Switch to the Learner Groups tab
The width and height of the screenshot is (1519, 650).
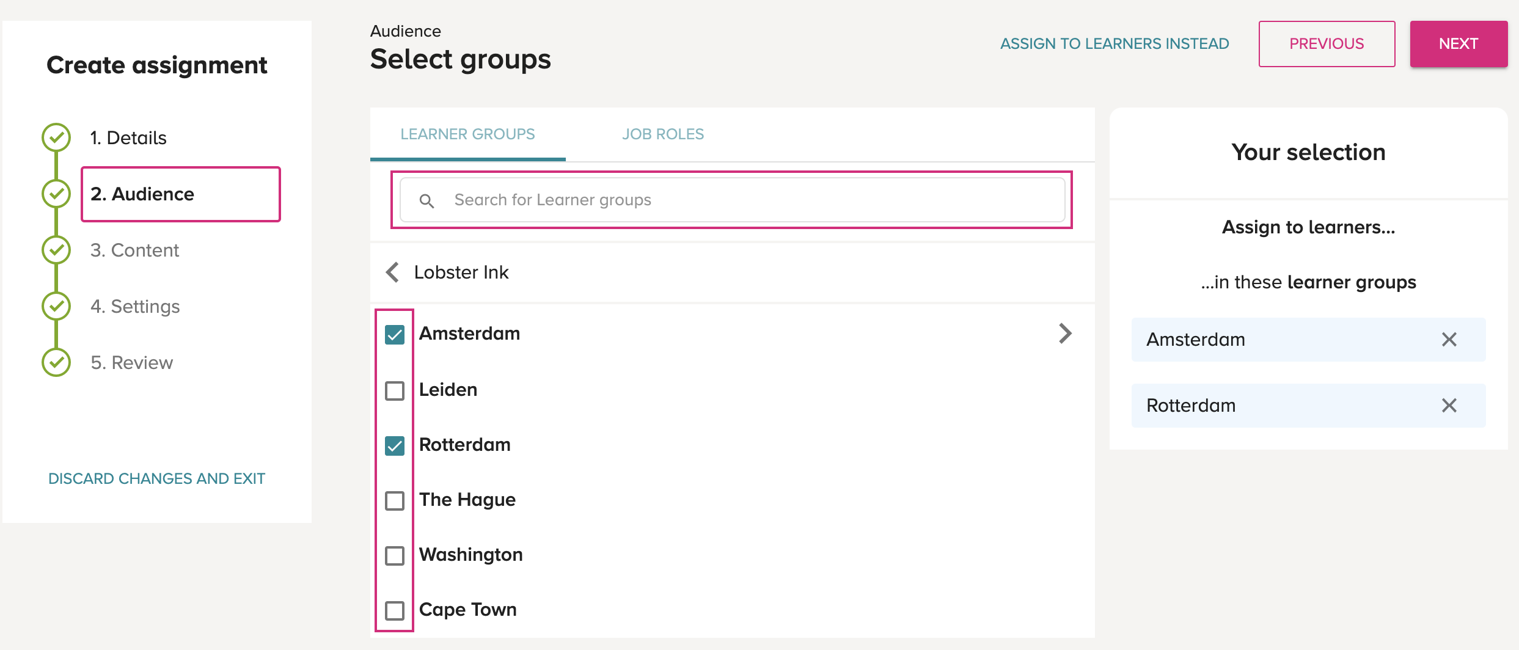(x=468, y=134)
